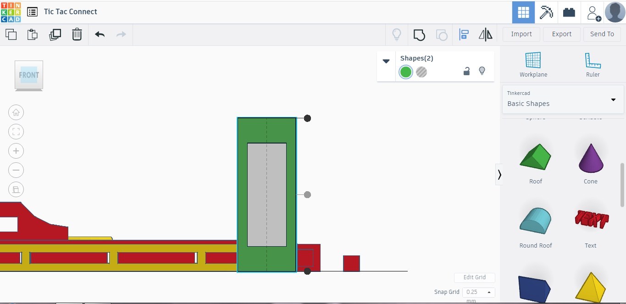Click the middle gray resize handle
Image resolution: width=626 pixels, height=304 pixels.
click(307, 195)
